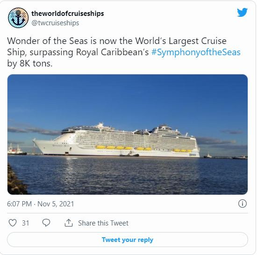Click the 'by 8K tons.' text line
Viewport: 257px width, 255px height.
29,64
